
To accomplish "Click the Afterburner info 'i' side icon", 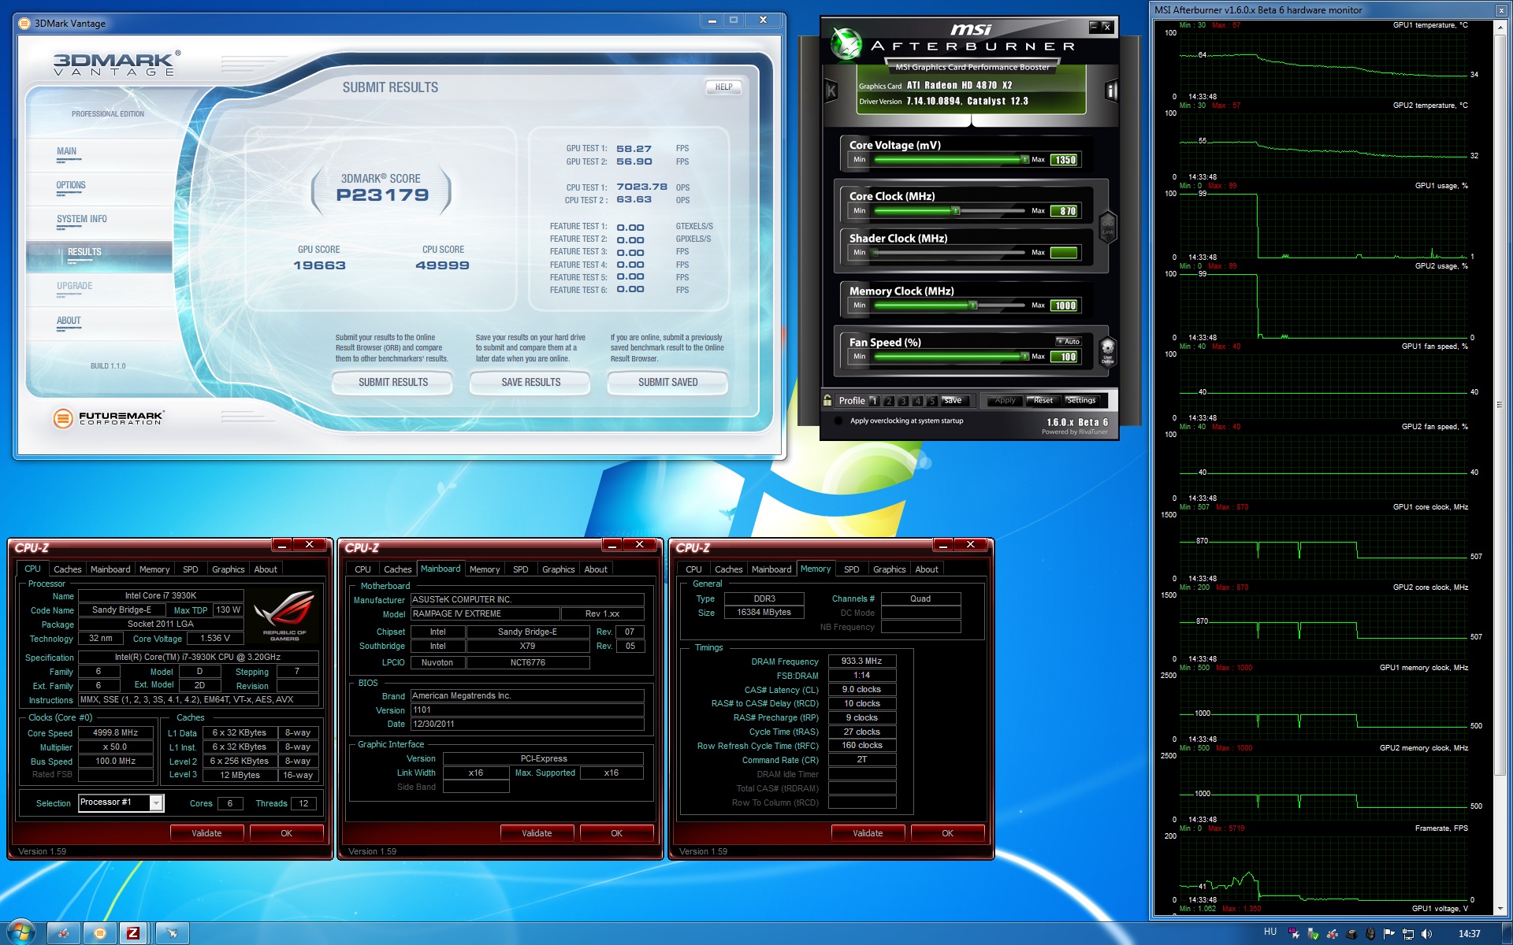I will [1111, 91].
